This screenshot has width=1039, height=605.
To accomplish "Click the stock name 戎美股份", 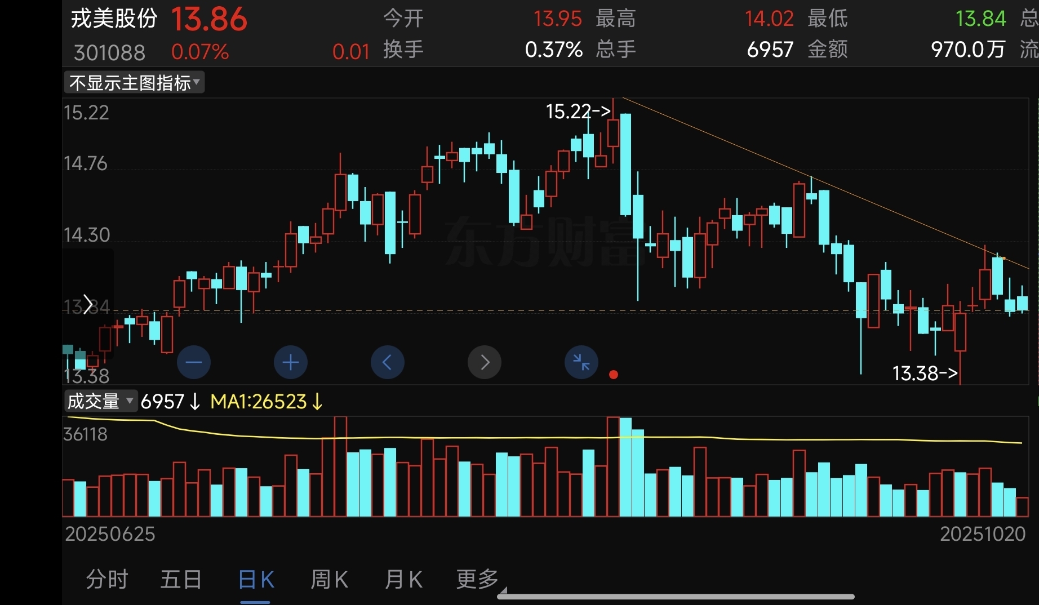I will coord(114,19).
